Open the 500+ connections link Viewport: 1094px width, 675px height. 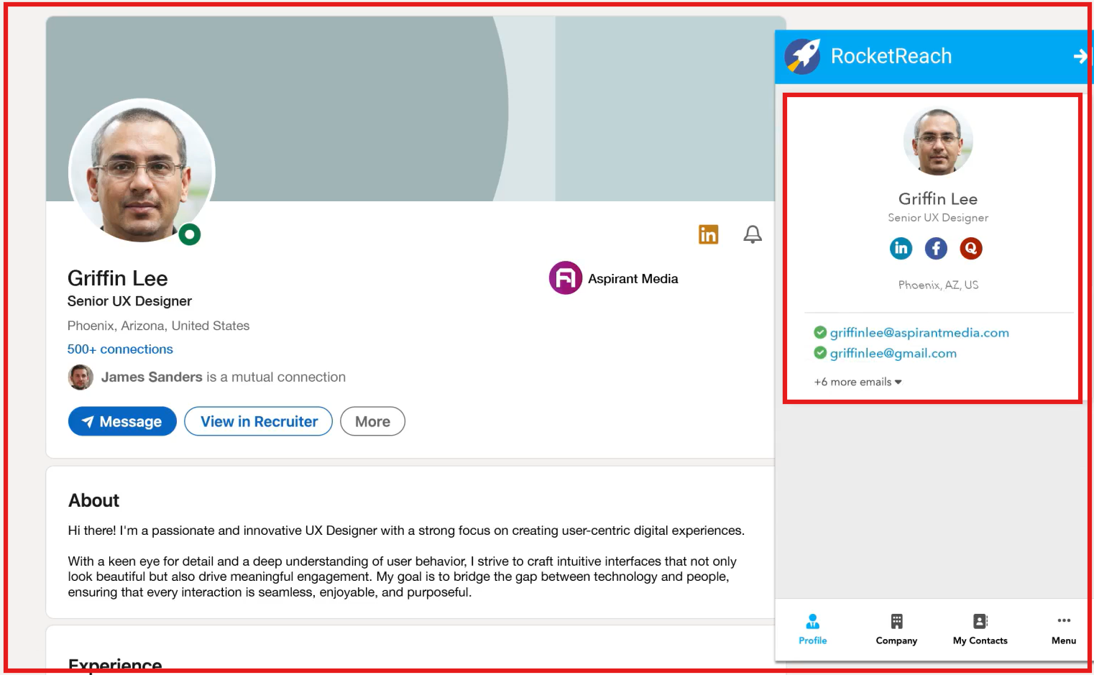pos(120,349)
